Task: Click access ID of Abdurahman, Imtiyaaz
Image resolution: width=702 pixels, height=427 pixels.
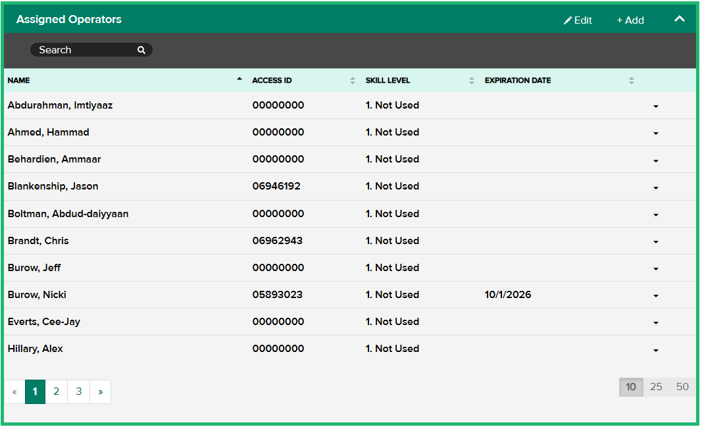Action: click(278, 105)
